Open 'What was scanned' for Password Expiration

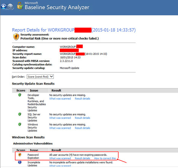point(60,158)
